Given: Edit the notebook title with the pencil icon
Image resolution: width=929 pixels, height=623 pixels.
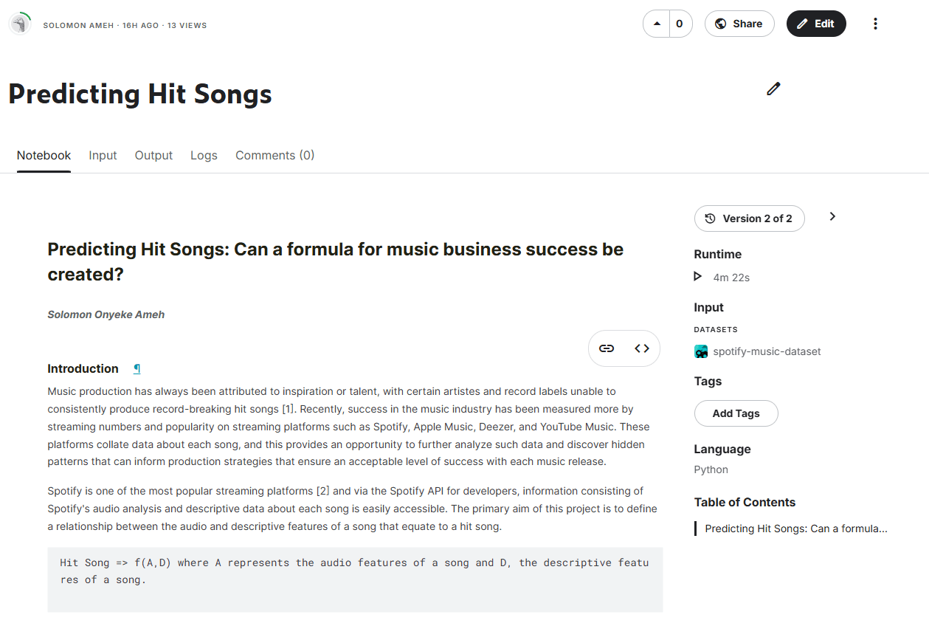Looking at the screenshot, I should pyautogui.click(x=773, y=89).
